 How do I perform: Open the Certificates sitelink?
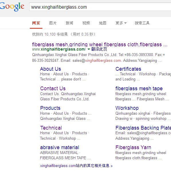pos(128,69)
